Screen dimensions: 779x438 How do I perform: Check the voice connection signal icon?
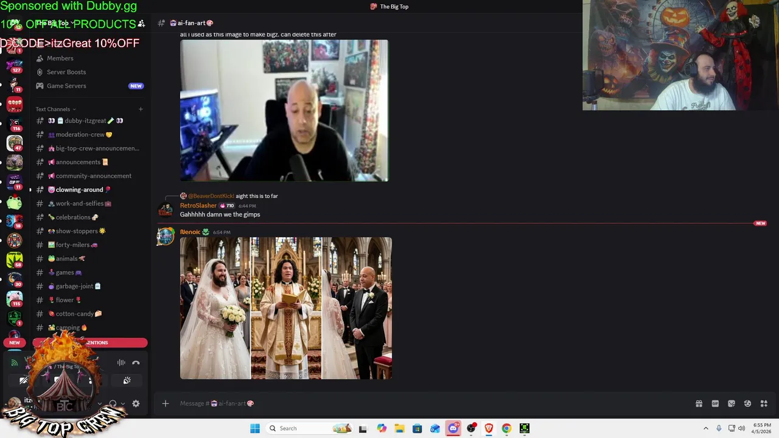14,363
